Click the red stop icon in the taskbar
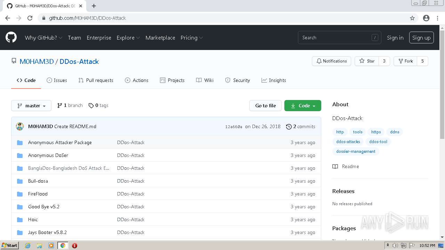445x250 pixels. pos(74,245)
